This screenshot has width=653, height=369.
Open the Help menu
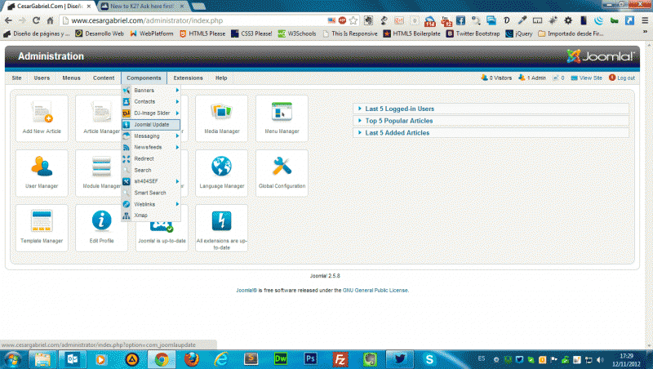coord(221,78)
